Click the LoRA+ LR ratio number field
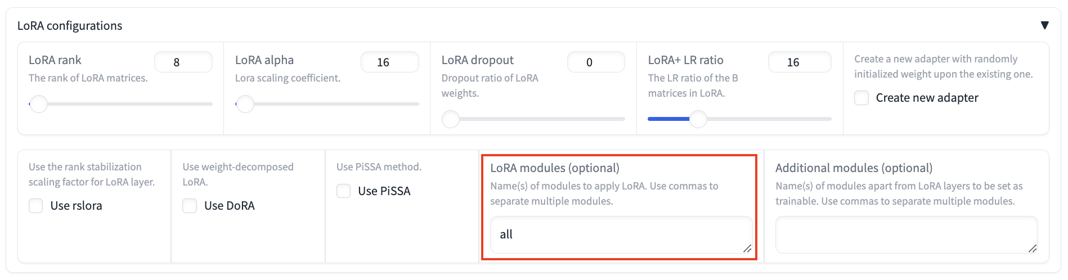Viewport: 1068px width, 280px height. click(799, 62)
